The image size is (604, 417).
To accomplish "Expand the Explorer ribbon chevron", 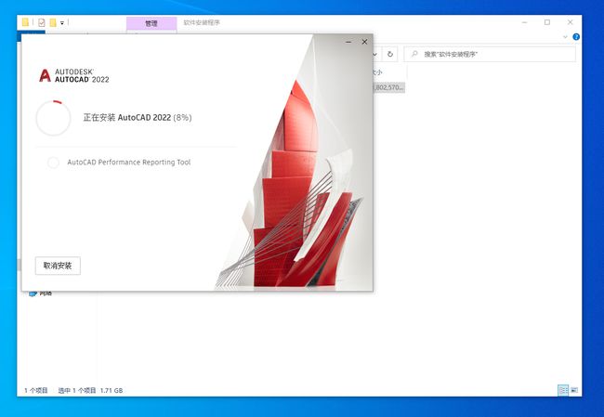I will pos(565,37).
